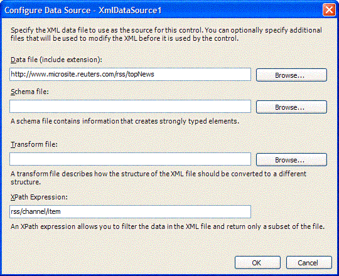
Task: Click the Configure Data Source title bar
Action: [162, 10]
